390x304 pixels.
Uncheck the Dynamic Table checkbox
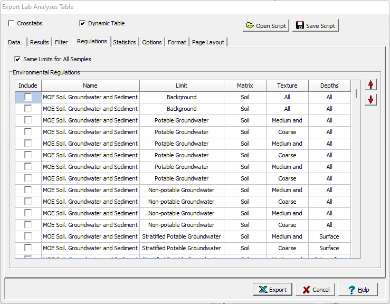82,23
